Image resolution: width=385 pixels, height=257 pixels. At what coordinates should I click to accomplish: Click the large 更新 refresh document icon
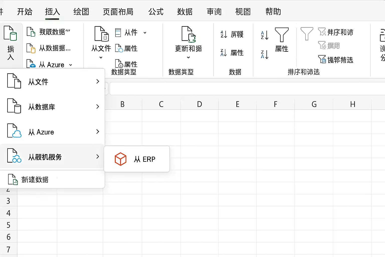(x=188, y=34)
